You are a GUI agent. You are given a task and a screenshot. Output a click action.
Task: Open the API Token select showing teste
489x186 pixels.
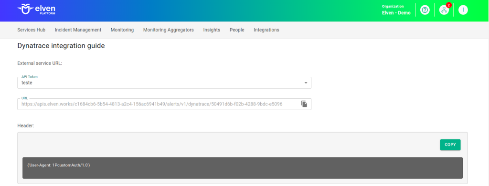click(x=164, y=83)
